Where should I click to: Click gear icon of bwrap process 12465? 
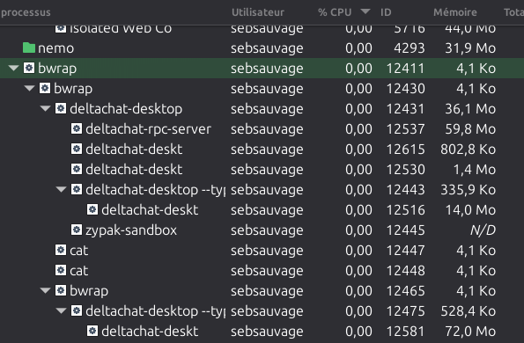tap(61, 290)
